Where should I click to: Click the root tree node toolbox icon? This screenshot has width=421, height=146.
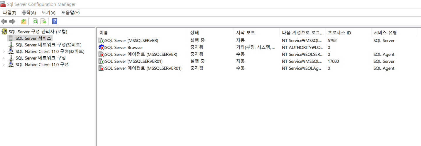(x=4, y=32)
